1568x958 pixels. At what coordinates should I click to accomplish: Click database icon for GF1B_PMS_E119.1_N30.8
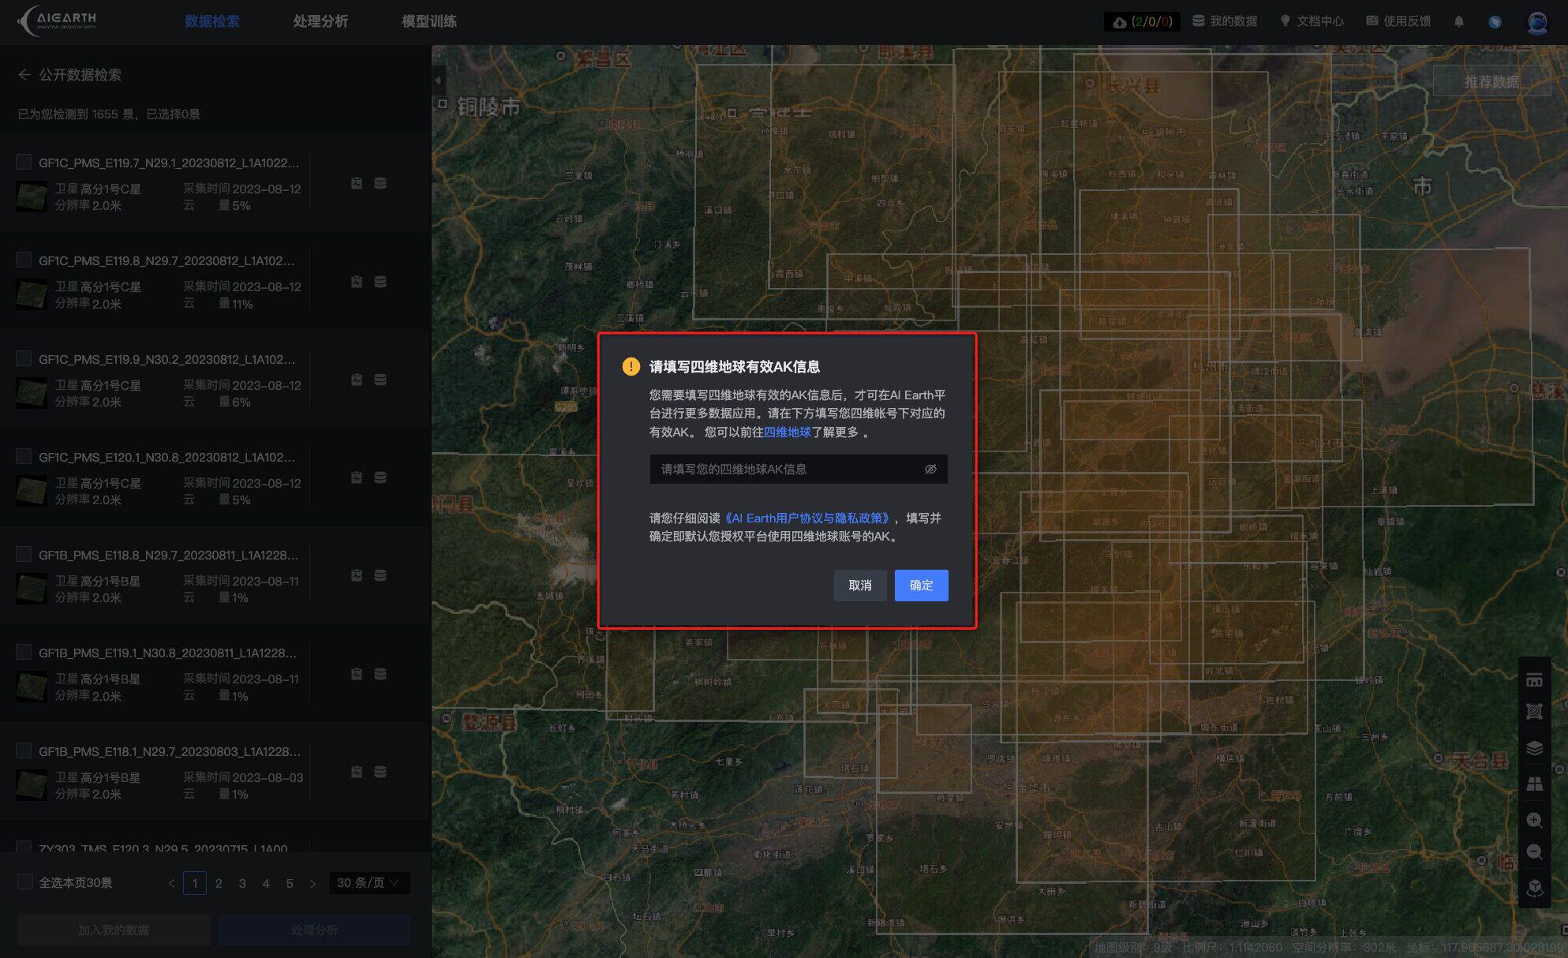(380, 674)
